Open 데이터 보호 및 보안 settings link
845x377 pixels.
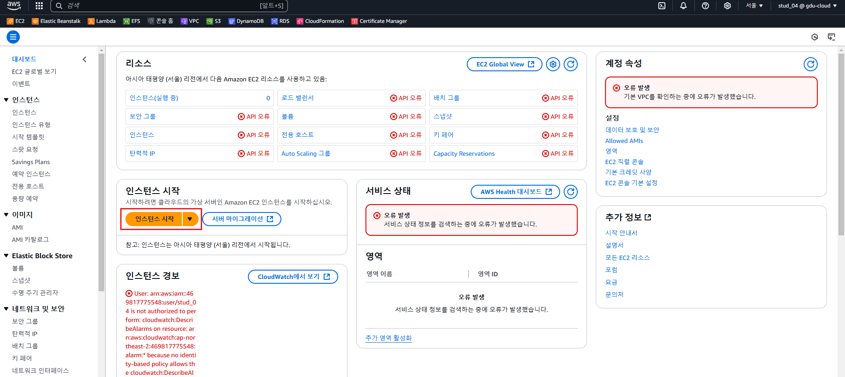click(x=632, y=130)
